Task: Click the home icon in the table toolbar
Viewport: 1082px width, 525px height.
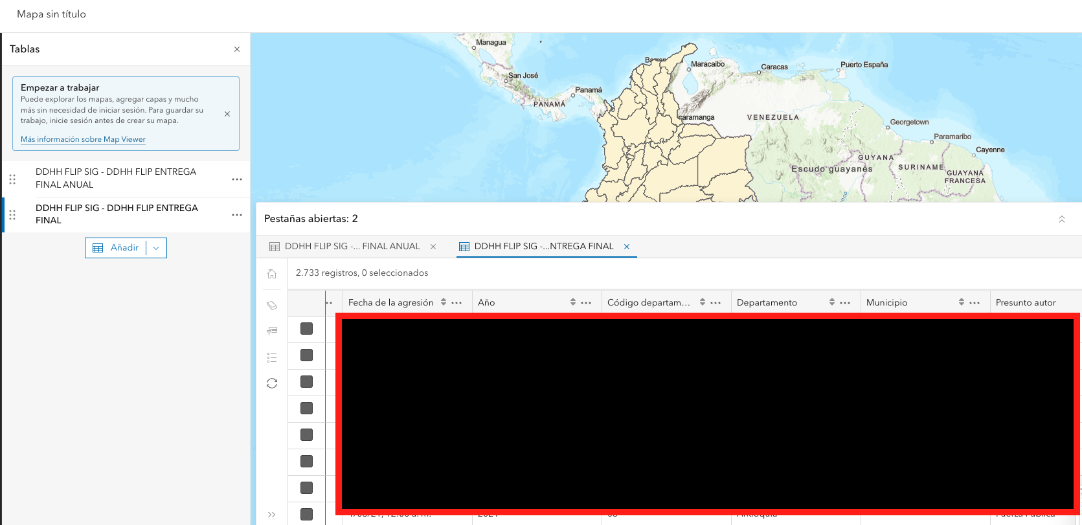Action: (272, 274)
